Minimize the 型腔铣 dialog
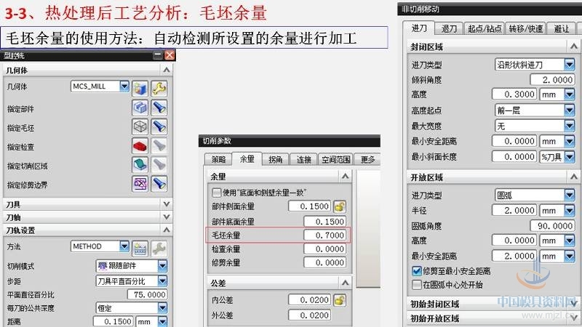582x327 pixels. tap(158, 55)
